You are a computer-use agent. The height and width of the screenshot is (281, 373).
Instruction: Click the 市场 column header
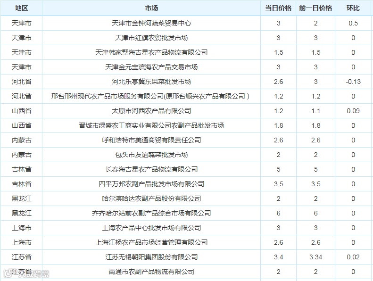pyautogui.click(x=151, y=8)
